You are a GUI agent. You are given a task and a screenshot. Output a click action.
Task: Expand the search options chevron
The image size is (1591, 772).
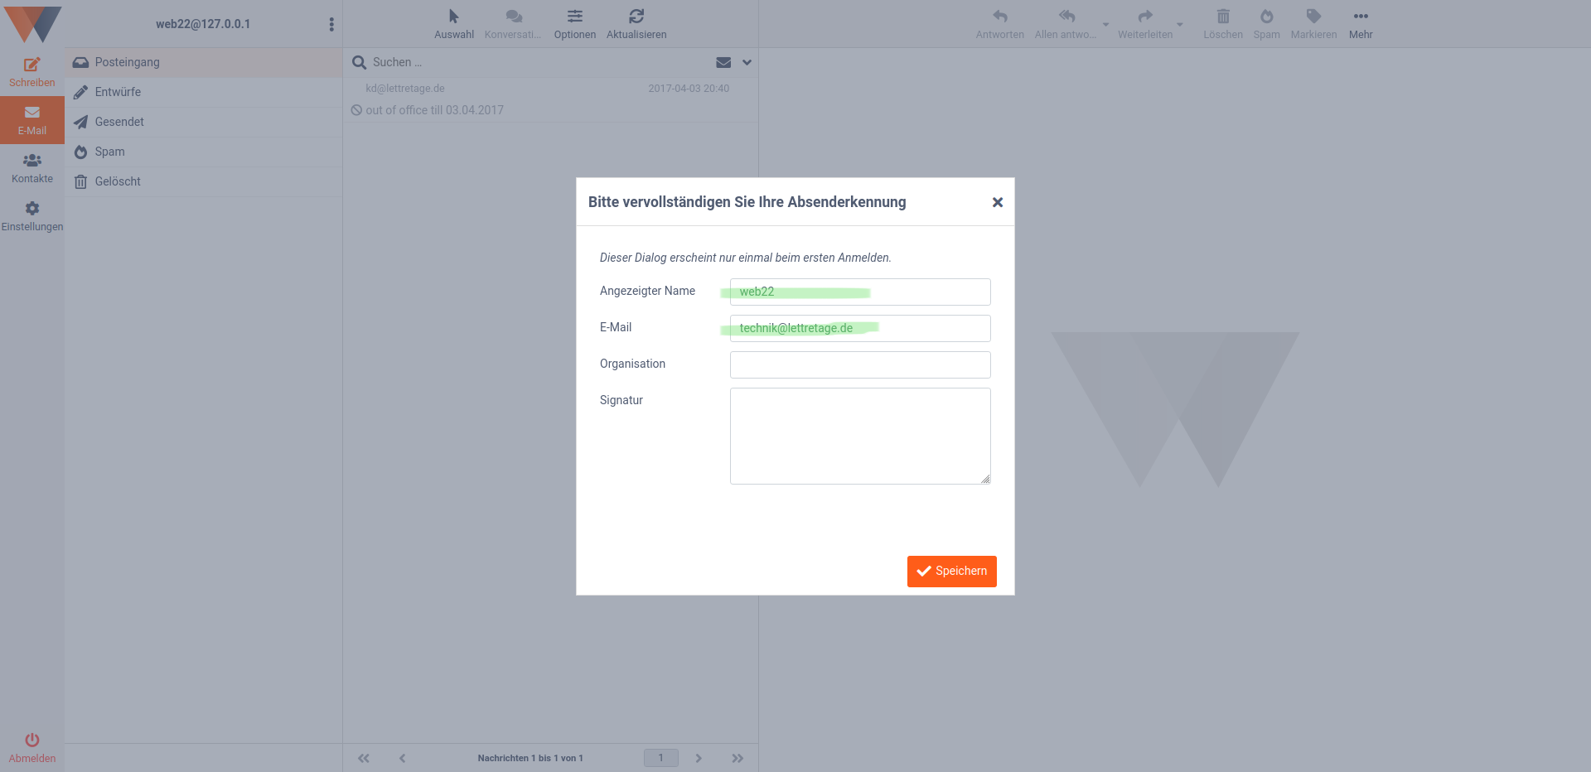pos(746,62)
